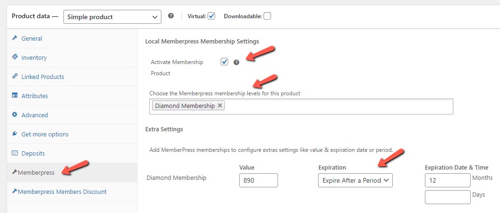Viewport: 500px width, 213px height.
Task: Uncheck Activate Membership Product checkbox
Action: [x=224, y=62]
